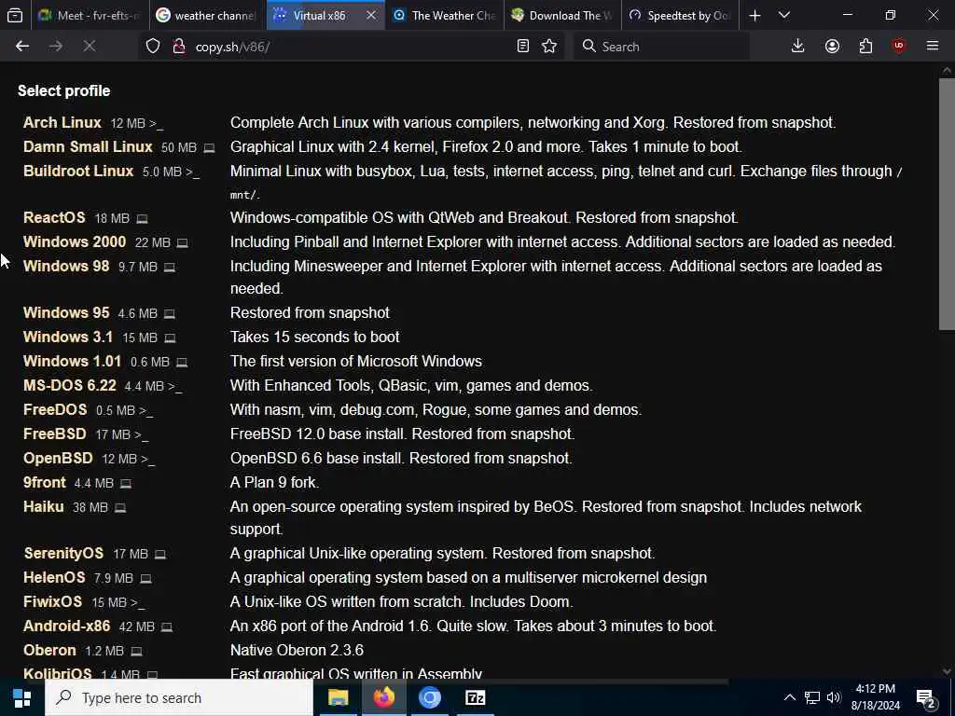Launch the HelenOS profile

[x=54, y=578]
